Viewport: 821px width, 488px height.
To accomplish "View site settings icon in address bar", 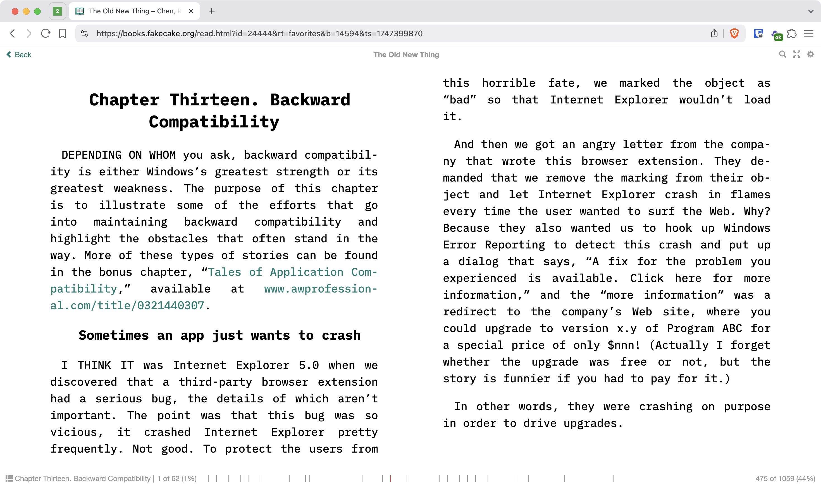I will click(x=84, y=33).
